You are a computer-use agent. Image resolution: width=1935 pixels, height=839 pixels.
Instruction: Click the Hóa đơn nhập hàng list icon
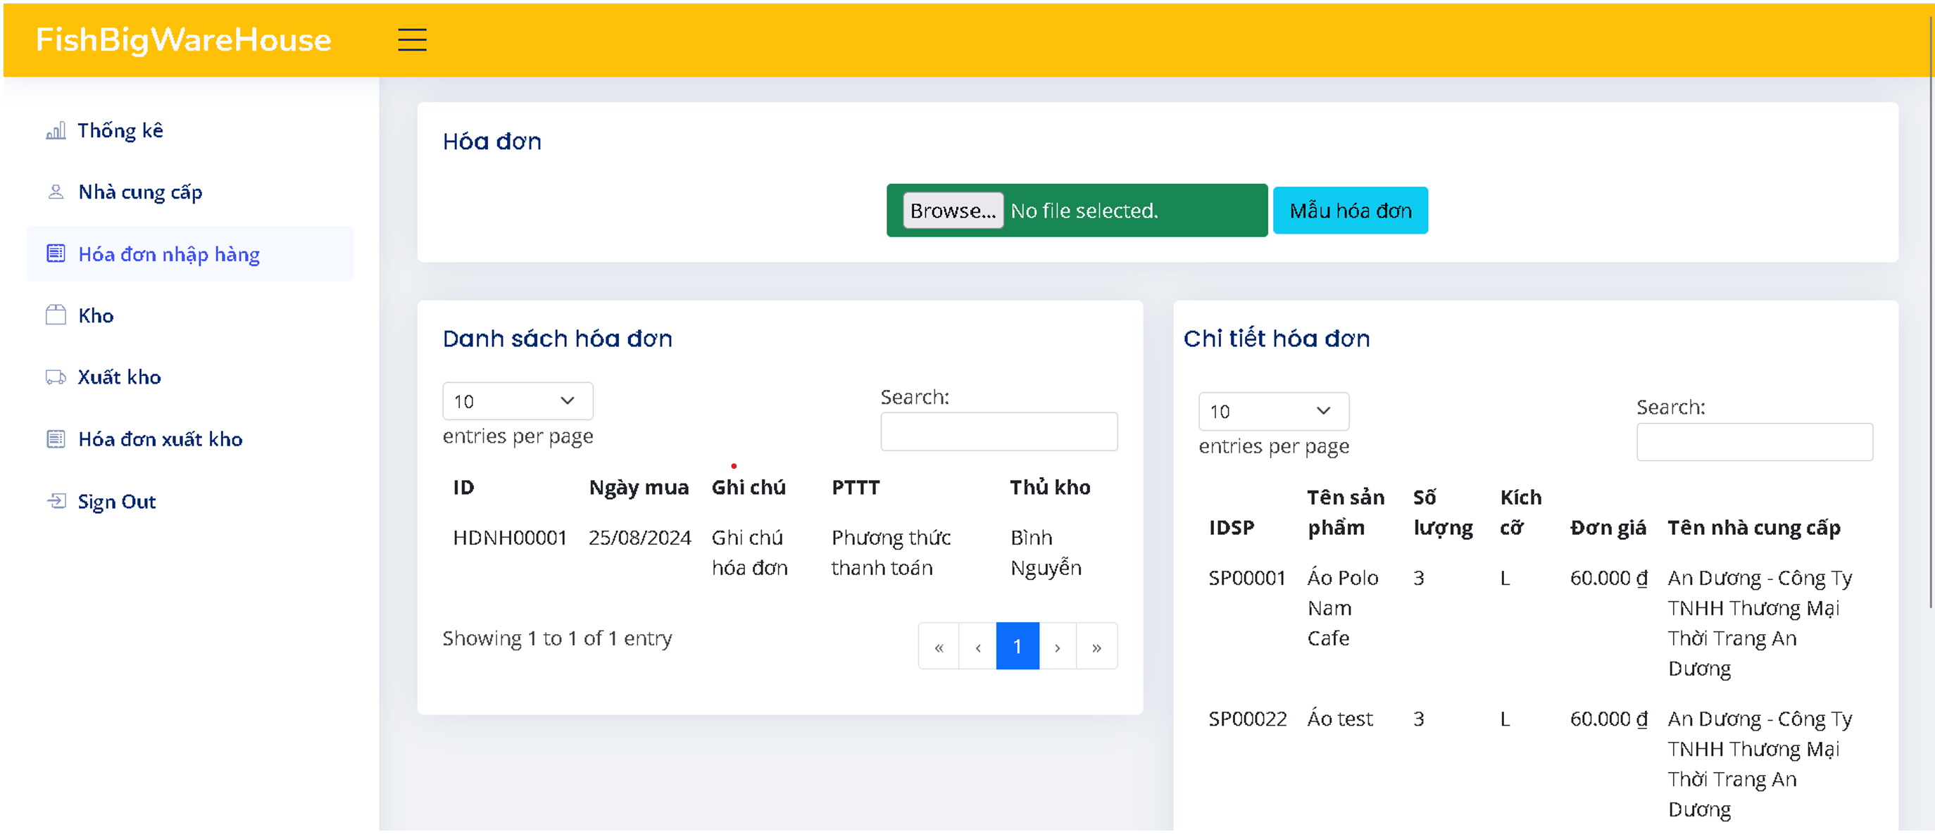(56, 254)
